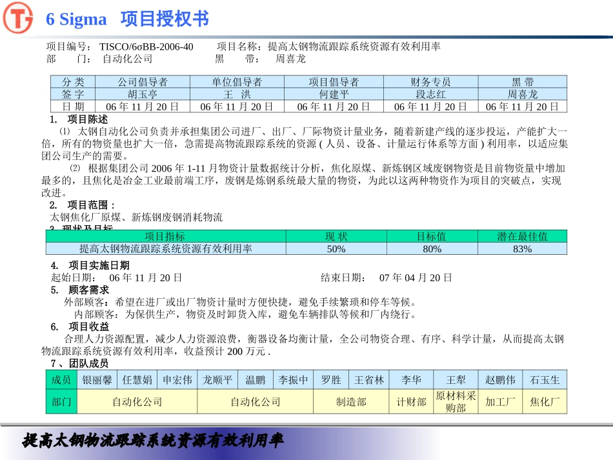Click signature cell '段志红'
Screen dimensions: 613x460
click(x=431, y=94)
